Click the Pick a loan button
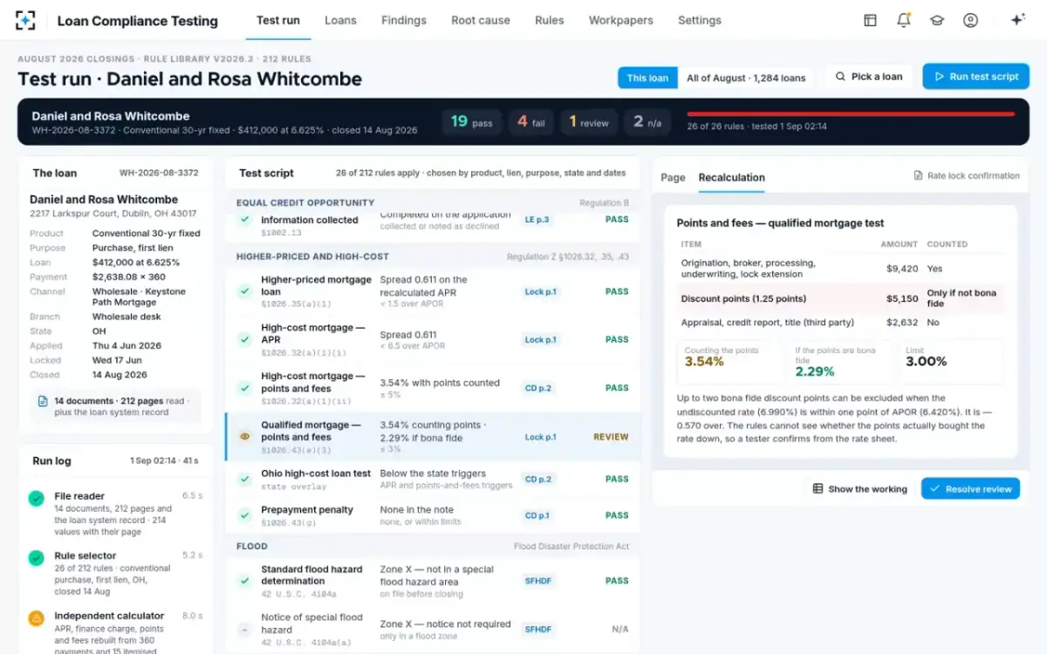Image resolution: width=1047 pixels, height=654 pixels. tap(869, 77)
